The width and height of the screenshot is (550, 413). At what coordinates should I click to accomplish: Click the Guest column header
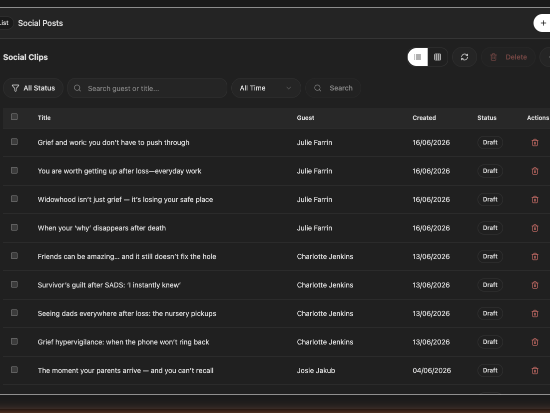coord(306,118)
